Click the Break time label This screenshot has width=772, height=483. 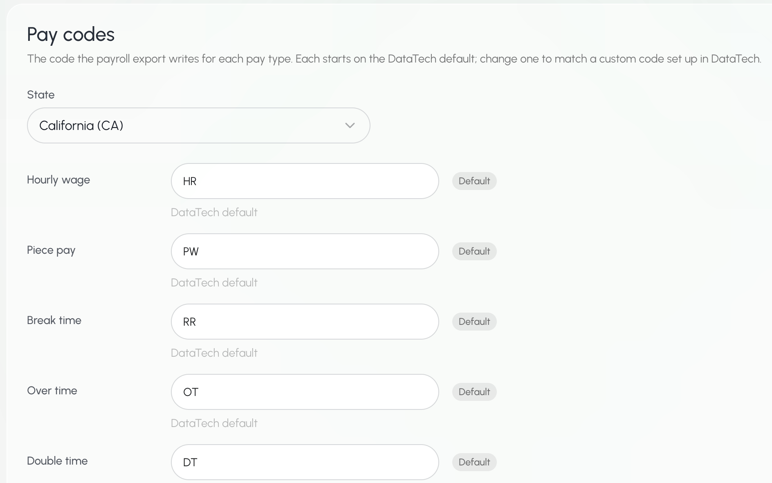(54, 320)
